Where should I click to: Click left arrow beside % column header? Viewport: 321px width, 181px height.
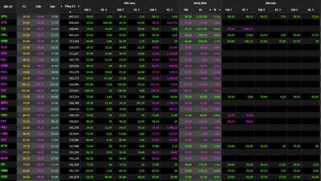click(210, 9)
